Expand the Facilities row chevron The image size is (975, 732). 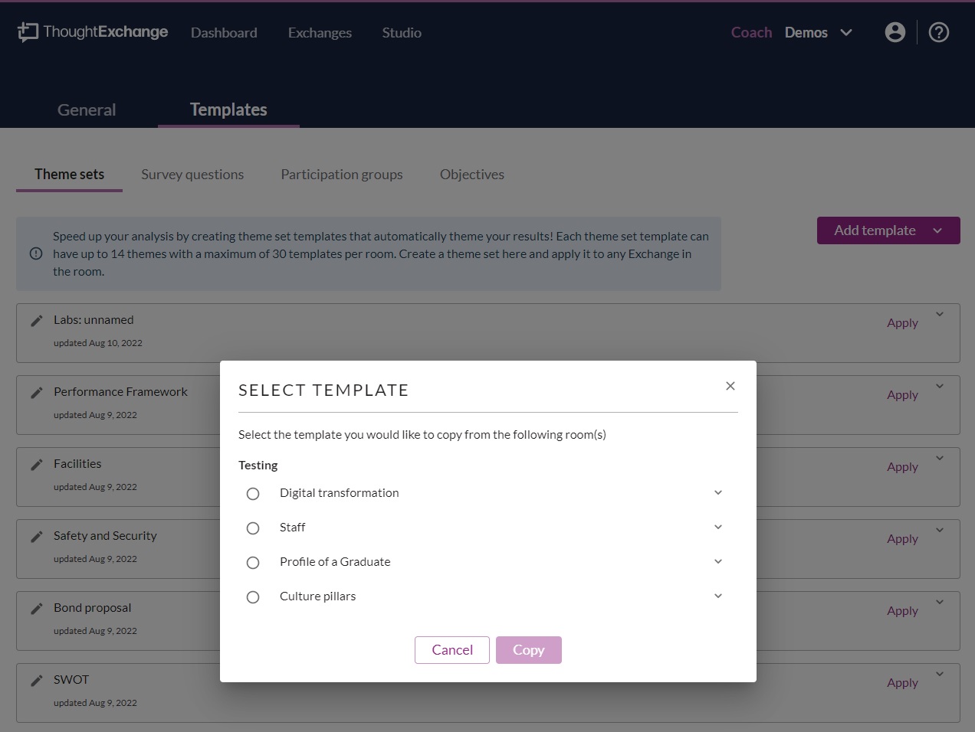940,458
